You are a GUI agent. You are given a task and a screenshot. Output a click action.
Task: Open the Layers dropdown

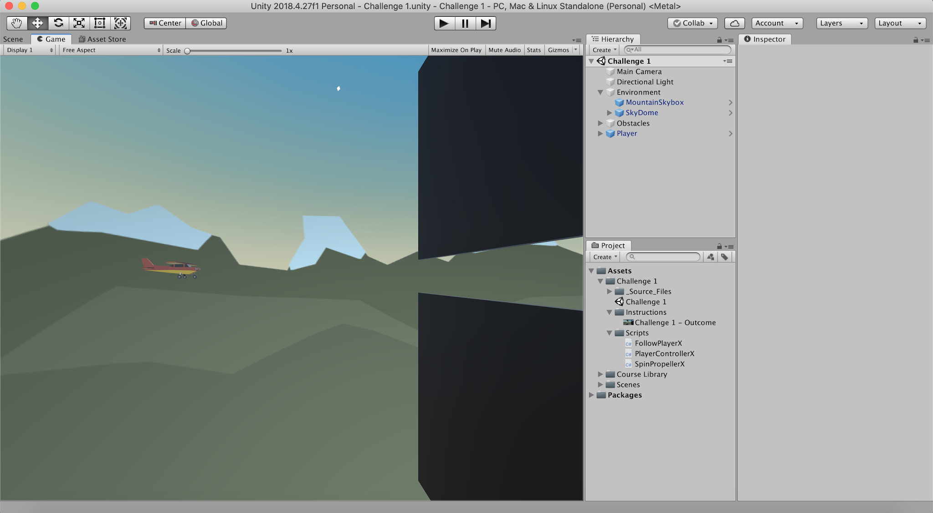[x=841, y=23]
